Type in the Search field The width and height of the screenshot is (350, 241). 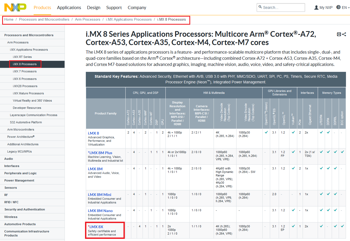[x=283, y=8]
